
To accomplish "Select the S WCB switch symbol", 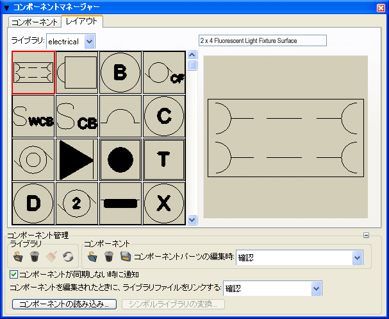I will [33, 116].
